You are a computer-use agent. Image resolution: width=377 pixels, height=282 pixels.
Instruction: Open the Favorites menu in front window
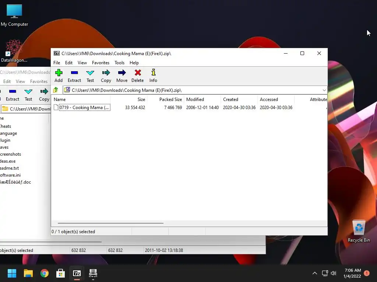101,62
